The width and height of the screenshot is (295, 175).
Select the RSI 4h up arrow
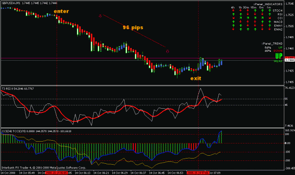[233, 14]
